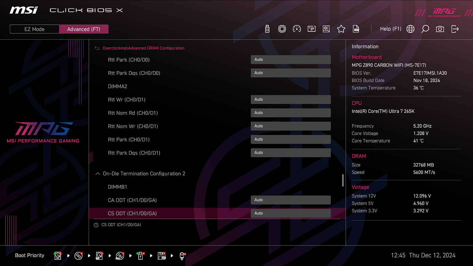The image size is (473, 266).
Task: Select the Rtt Wr (CH0/D1) label
Action: [127, 100]
